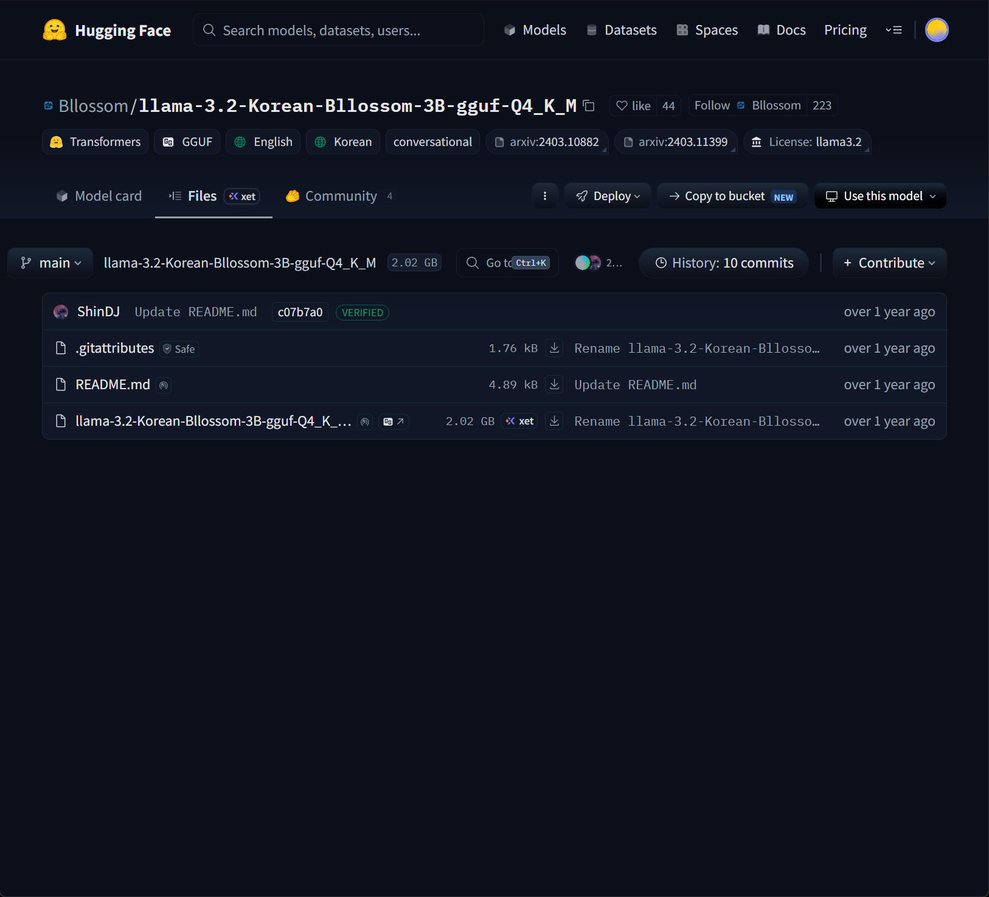Go to Spaces in the top navigation
The height and width of the screenshot is (897, 989).
pyautogui.click(x=707, y=30)
